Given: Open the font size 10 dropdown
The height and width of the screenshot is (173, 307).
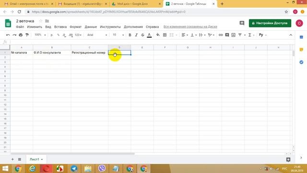Looking at the screenshot, I should tap(118, 35).
